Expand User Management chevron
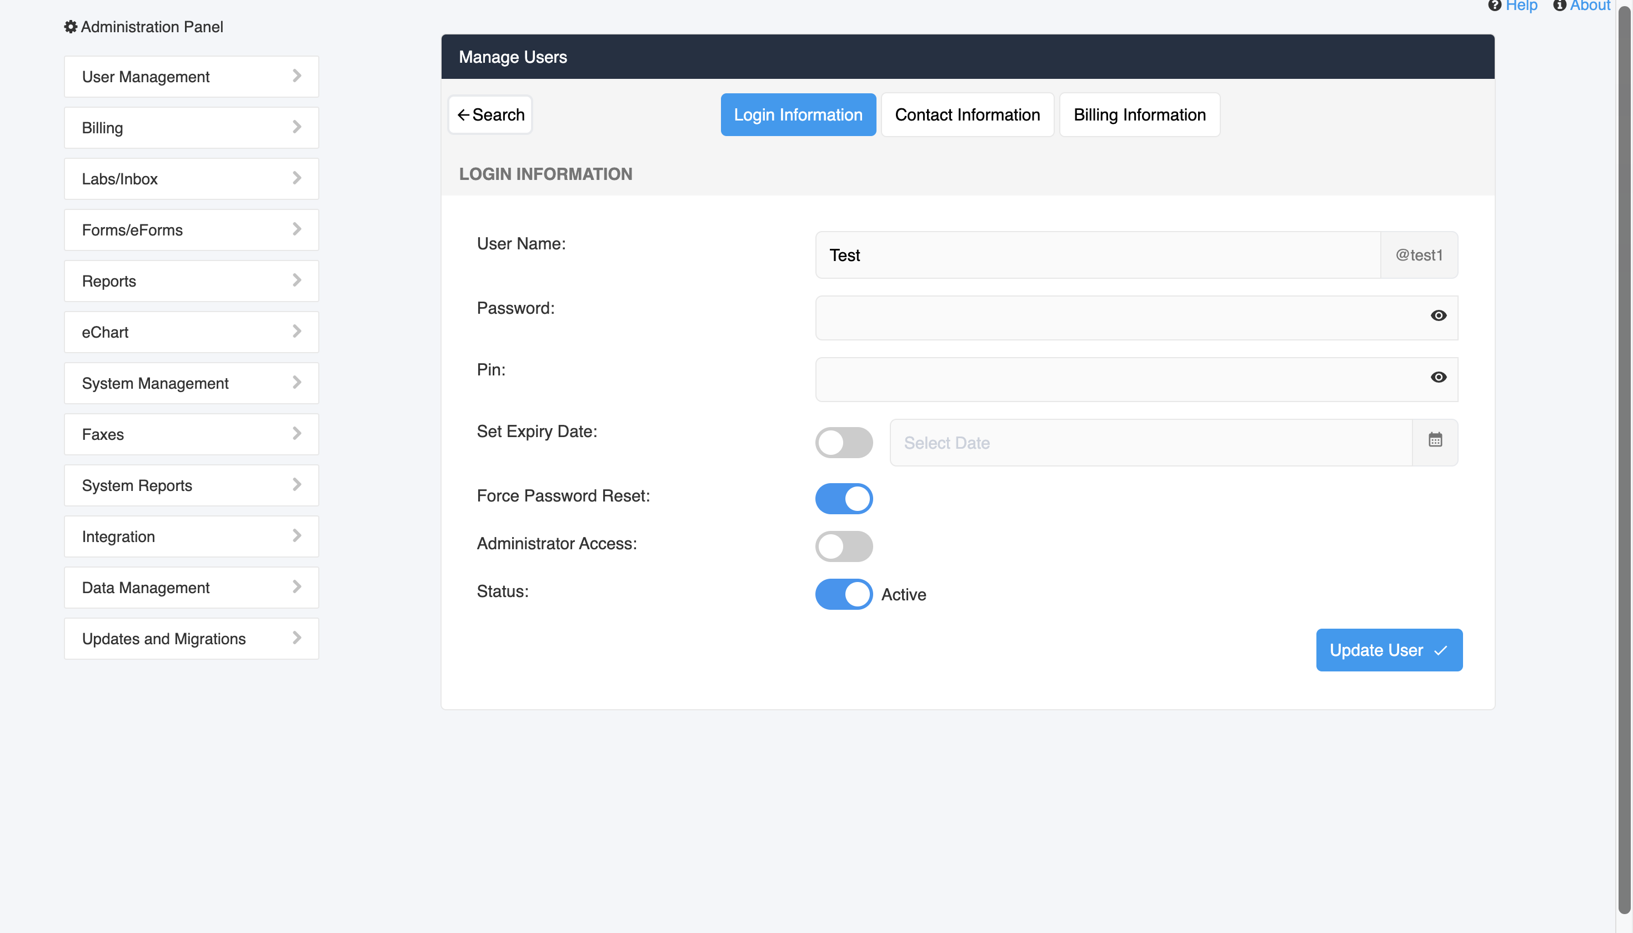The image size is (1633, 933). [297, 76]
